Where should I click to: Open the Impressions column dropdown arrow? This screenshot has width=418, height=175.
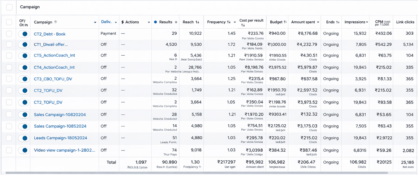pos(367,22)
